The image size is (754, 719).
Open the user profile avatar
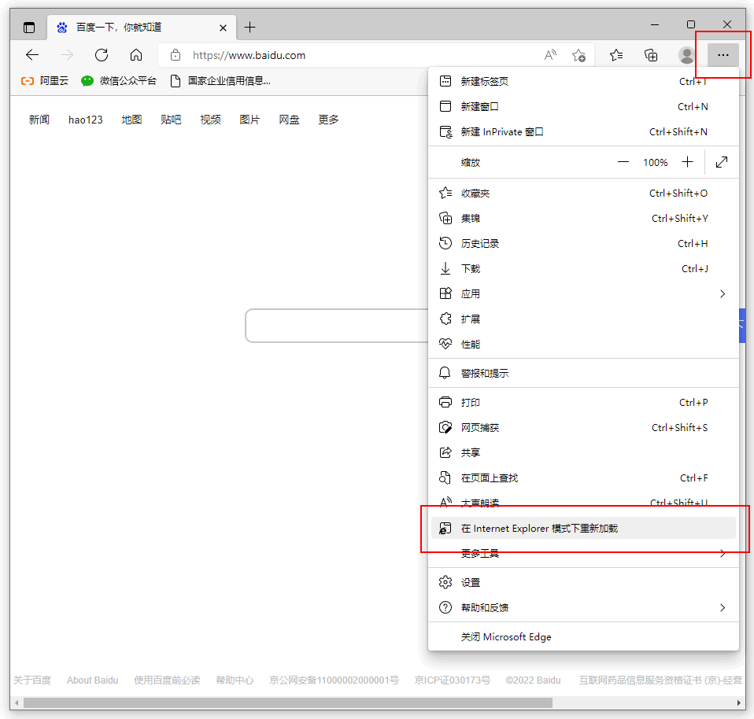(686, 55)
